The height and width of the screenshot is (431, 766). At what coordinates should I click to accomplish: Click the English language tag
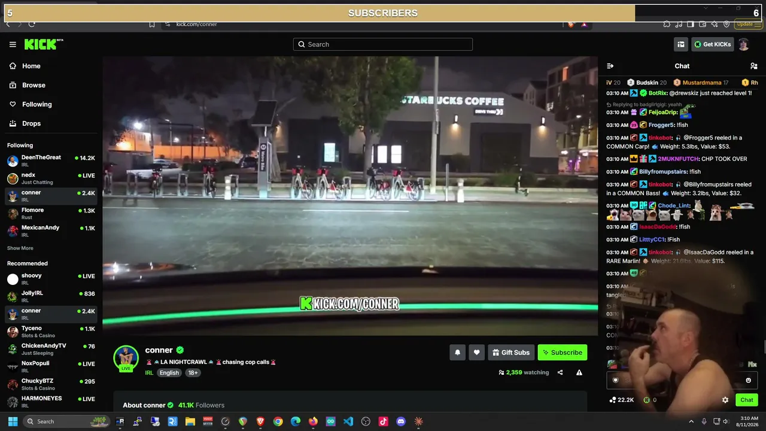coord(169,373)
